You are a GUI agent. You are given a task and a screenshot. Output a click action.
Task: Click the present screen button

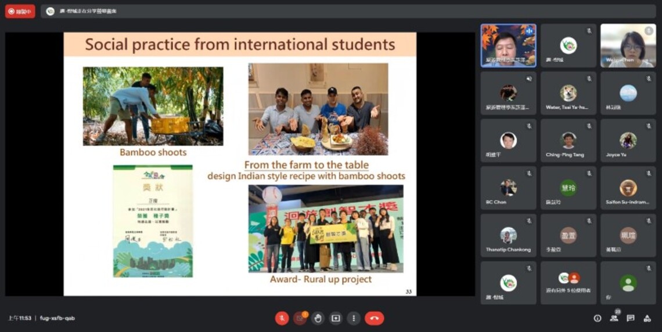pos(336,318)
